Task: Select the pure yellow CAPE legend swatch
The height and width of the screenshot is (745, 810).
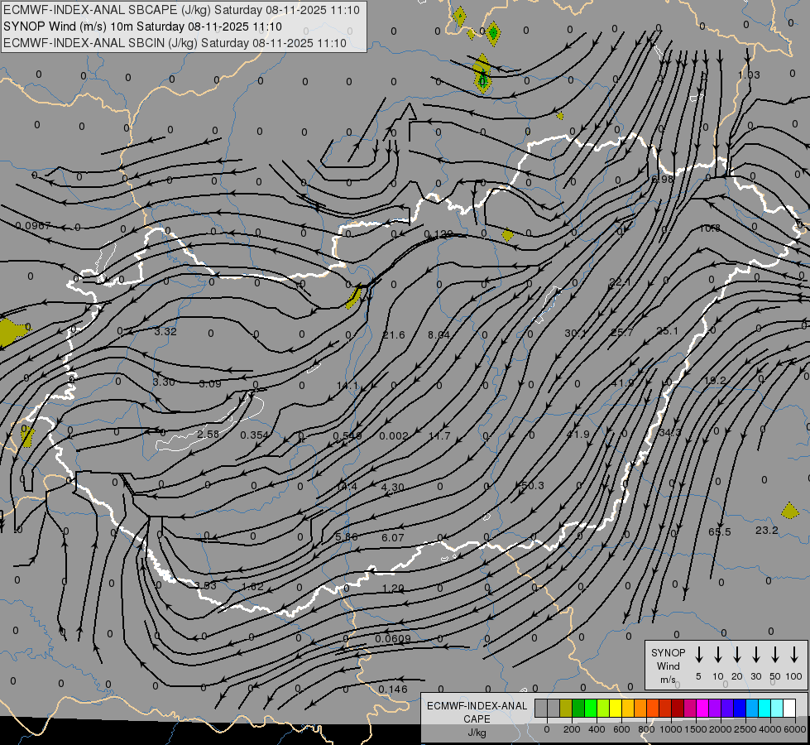Action: [616, 708]
